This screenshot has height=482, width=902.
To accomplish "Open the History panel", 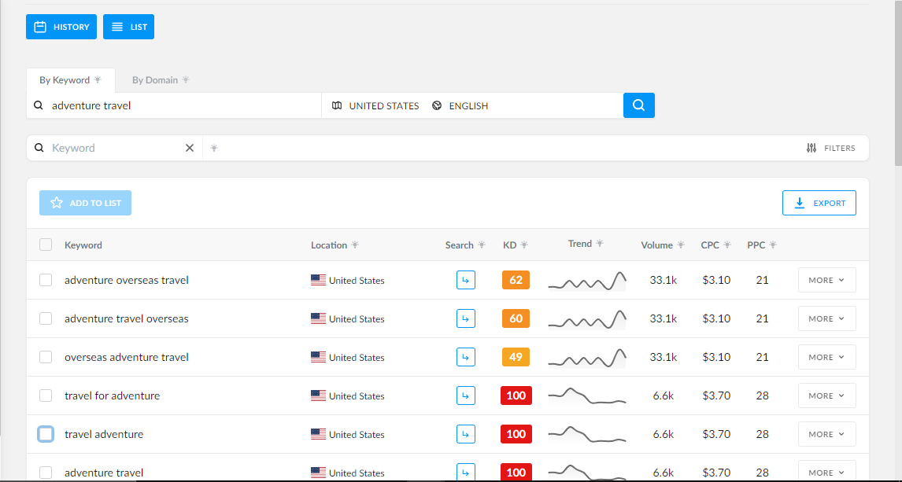I will click(61, 27).
